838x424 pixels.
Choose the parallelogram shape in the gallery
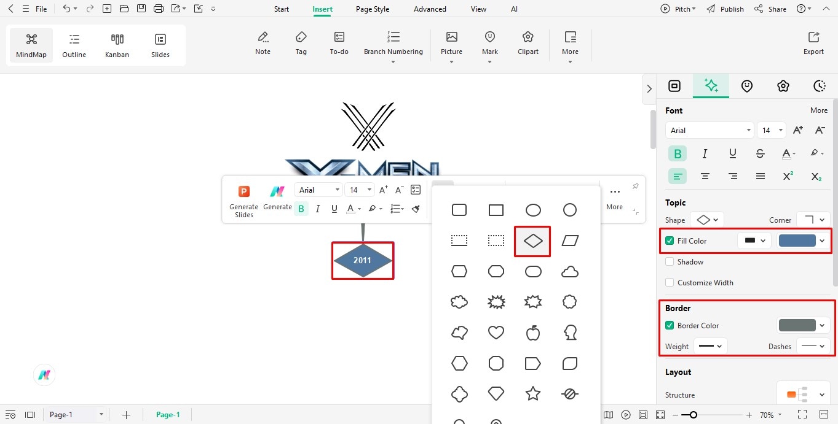[x=570, y=241]
